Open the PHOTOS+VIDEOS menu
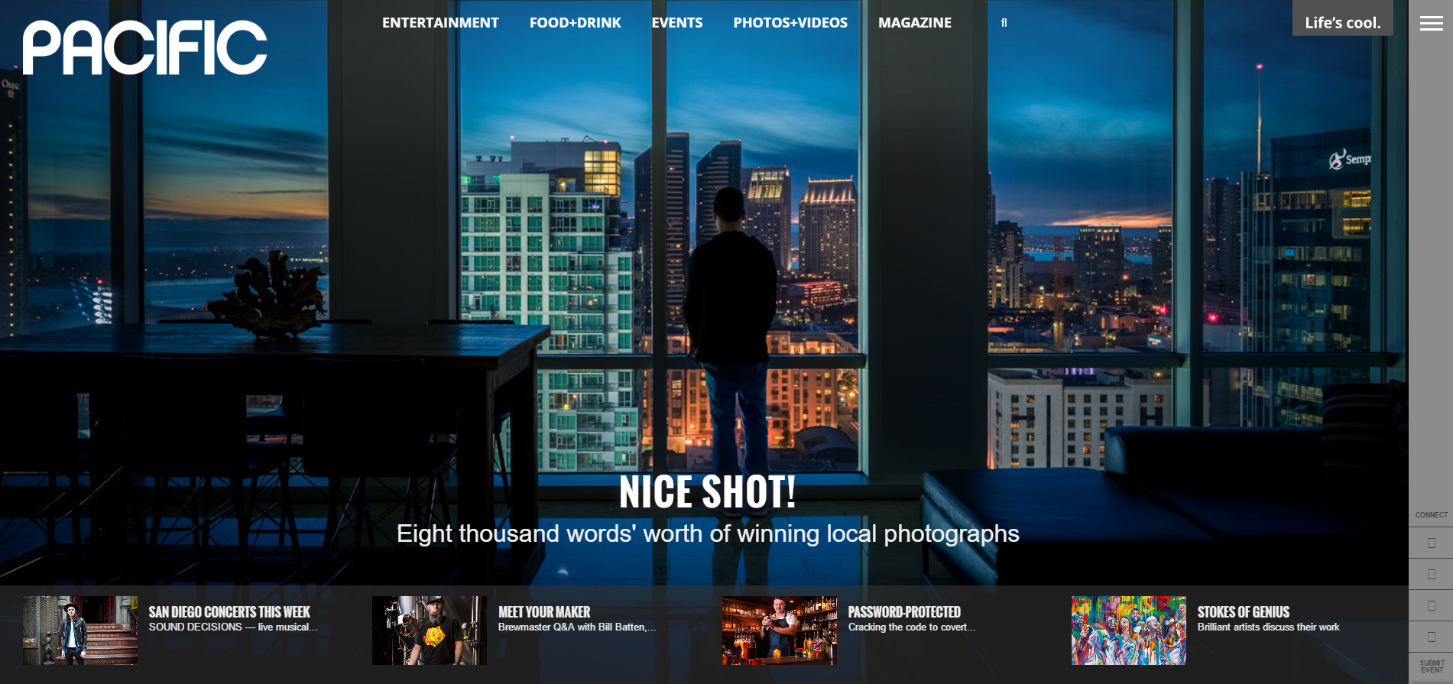 coord(790,23)
